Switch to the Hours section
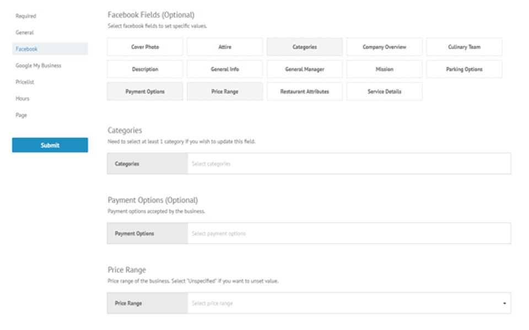The image size is (529, 330). click(x=23, y=98)
